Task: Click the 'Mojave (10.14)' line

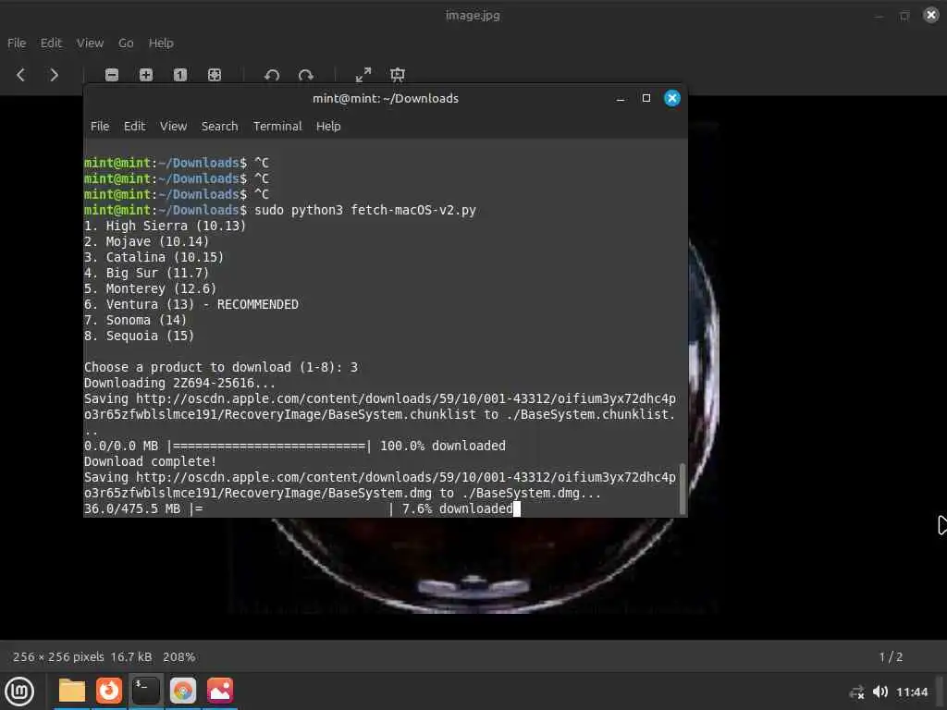Action: coord(146,241)
